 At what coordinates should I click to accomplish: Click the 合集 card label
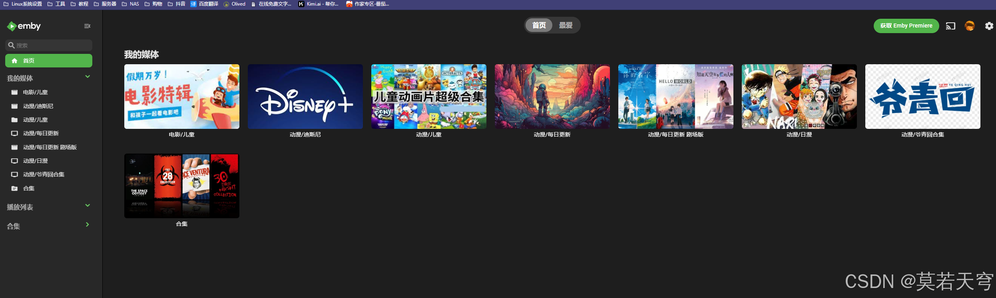click(x=182, y=224)
